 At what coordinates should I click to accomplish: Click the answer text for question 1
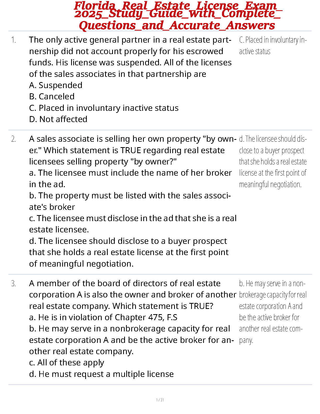[x=273, y=46]
